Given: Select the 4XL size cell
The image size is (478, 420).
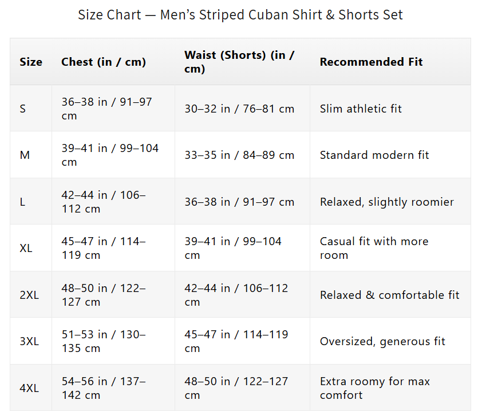Looking at the screenshot, I should tap(29, 388).
